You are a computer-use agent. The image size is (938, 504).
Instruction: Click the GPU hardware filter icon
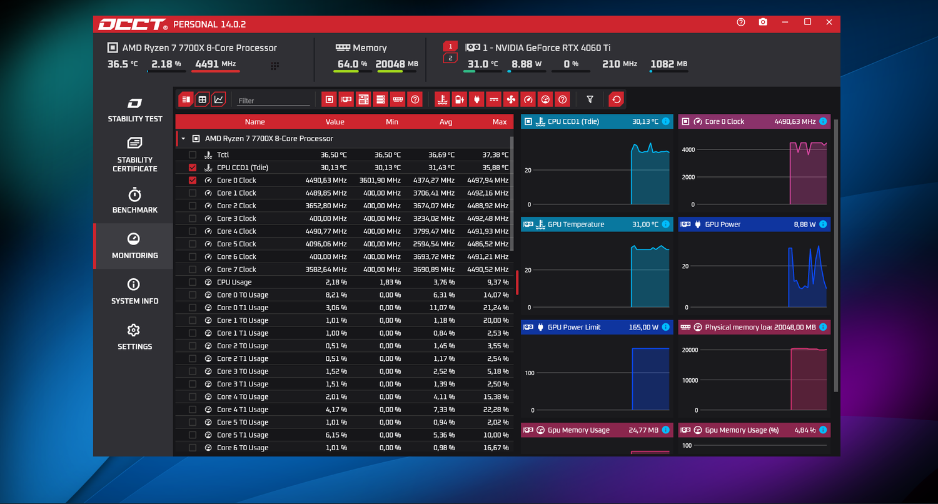[x=346, y=99]
